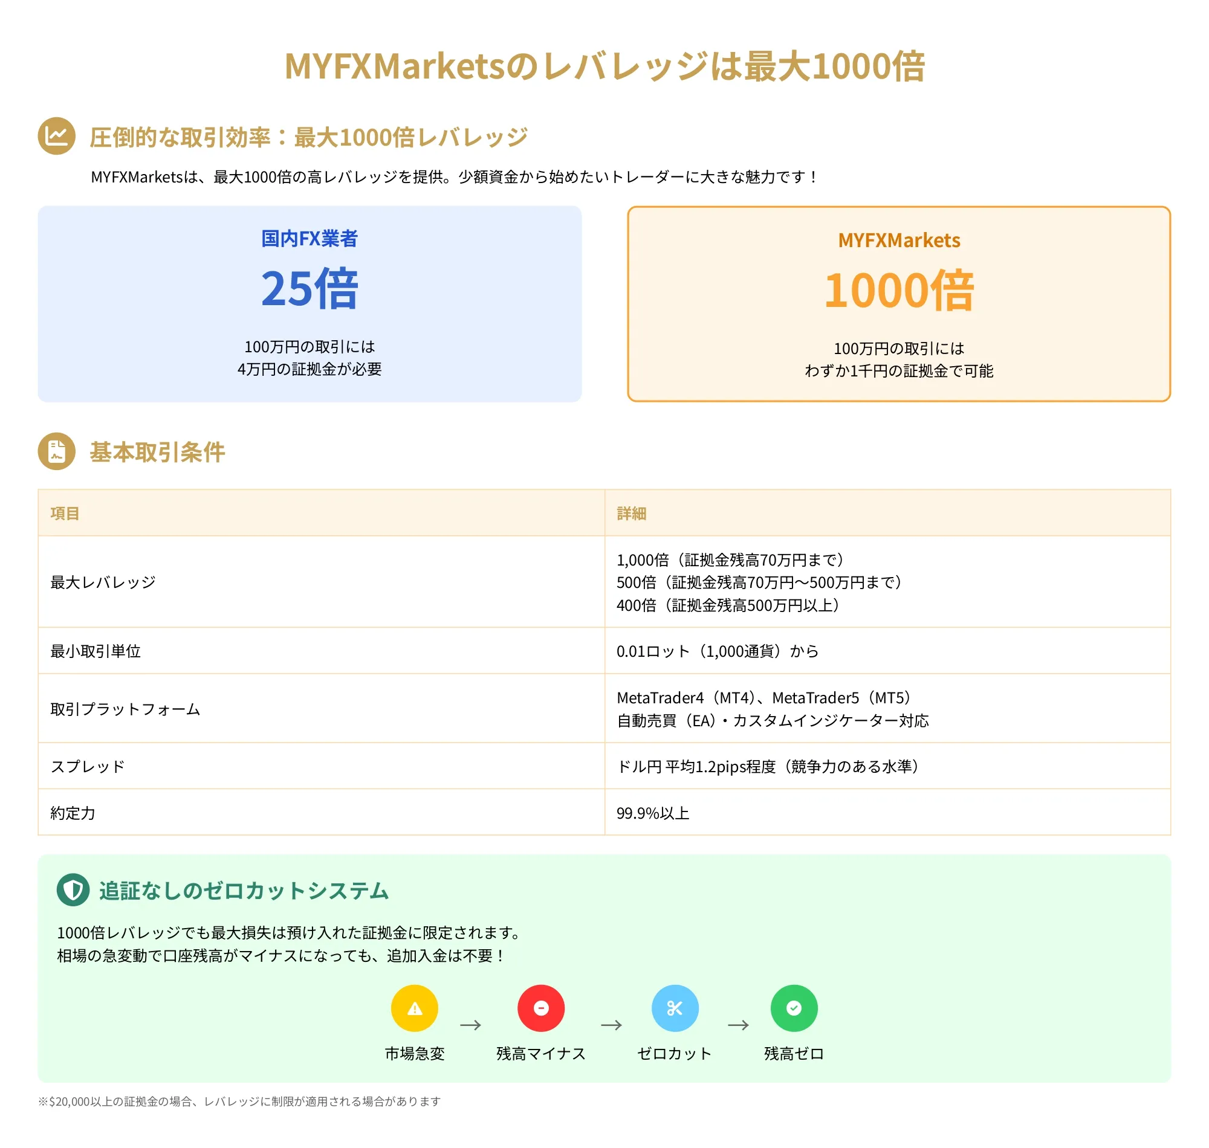Click the $20,000 footnote text at bottom
This screenshot has height=1148, width=1209.
tap(239, 1101)
